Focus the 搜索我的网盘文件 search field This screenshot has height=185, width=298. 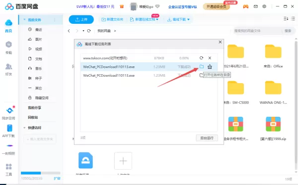(257, 31)
